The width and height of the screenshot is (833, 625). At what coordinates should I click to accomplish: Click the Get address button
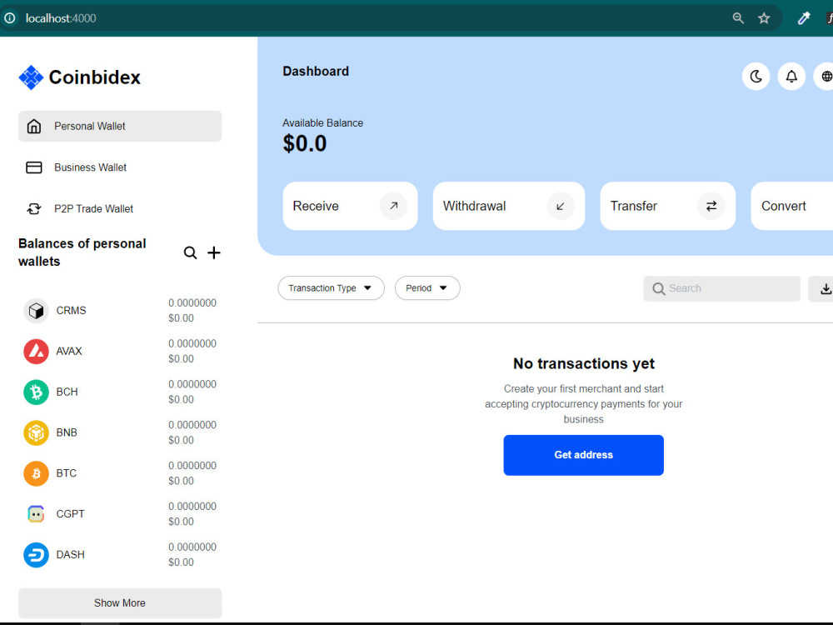click(x=583, y=455)
